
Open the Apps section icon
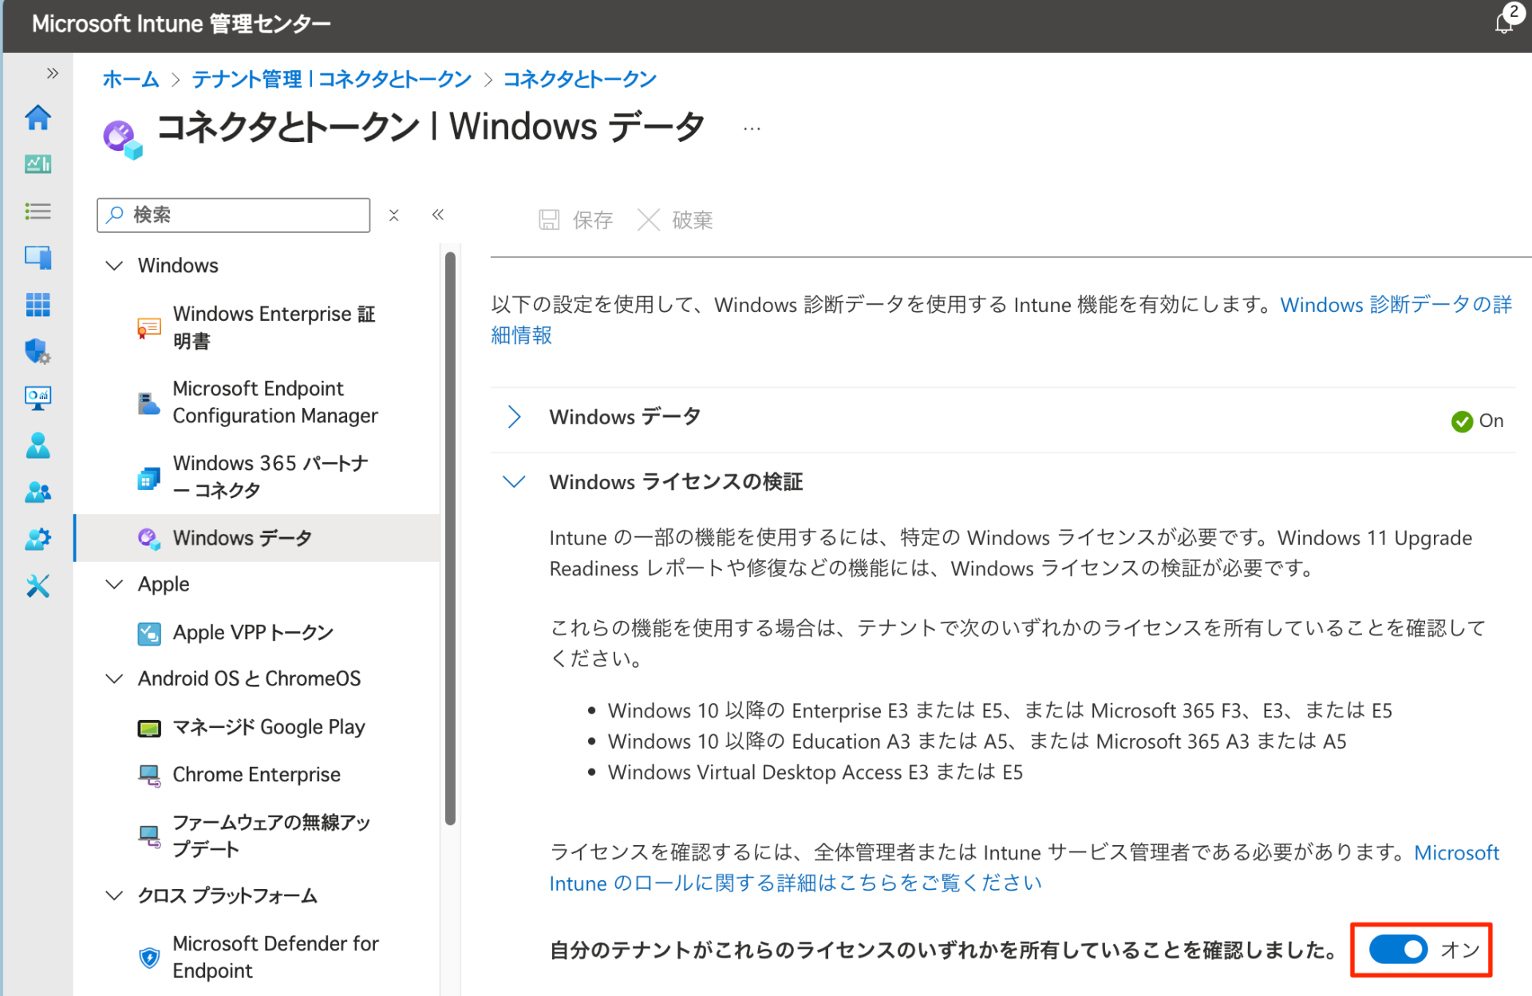[38, 304]
